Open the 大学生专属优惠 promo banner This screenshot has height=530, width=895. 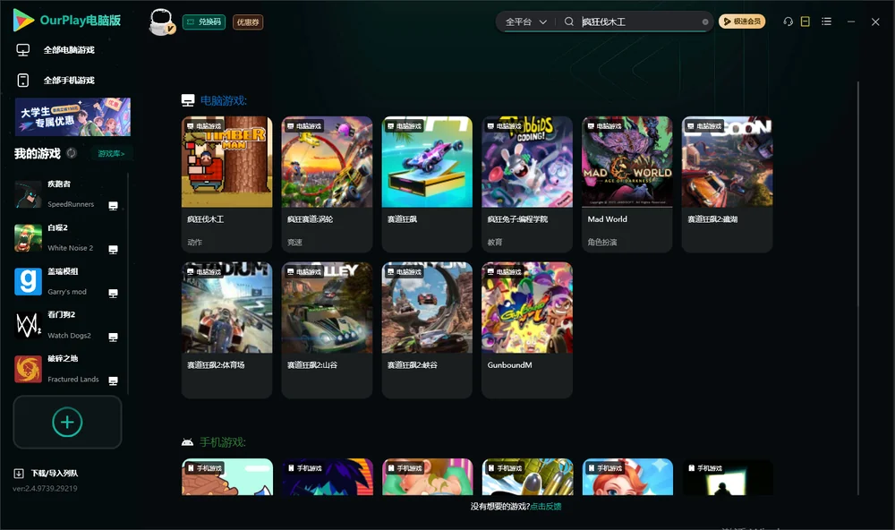(72, 116)
